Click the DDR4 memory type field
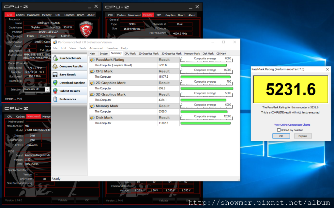The width and height of the screenshot is (334, 208). [x=132, y=24]
